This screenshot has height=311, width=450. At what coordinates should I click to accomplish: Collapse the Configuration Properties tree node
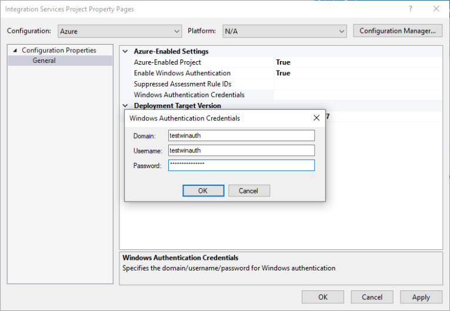coord(15,51)
